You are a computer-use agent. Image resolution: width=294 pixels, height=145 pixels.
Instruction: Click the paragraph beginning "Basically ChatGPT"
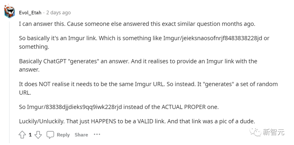pos(138,61)
